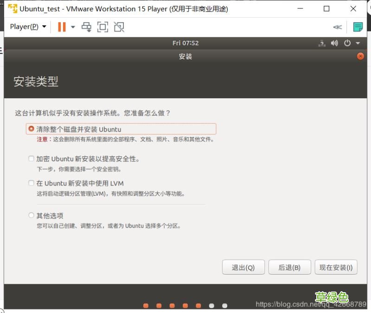371x313 pixels.
Task: Maximize the VMware Player window
Action: [x=326, y=9]
